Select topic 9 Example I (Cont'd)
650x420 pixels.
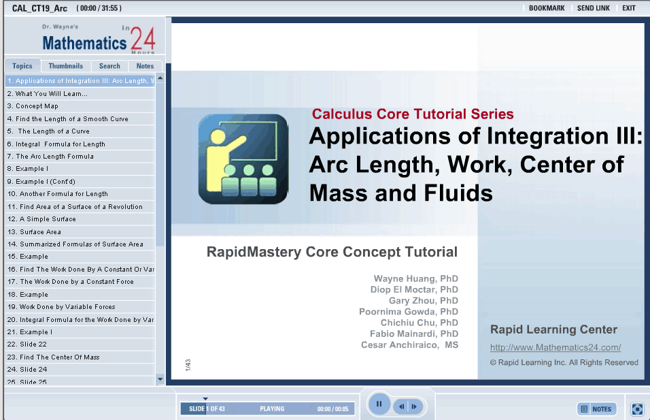[80, 181]
